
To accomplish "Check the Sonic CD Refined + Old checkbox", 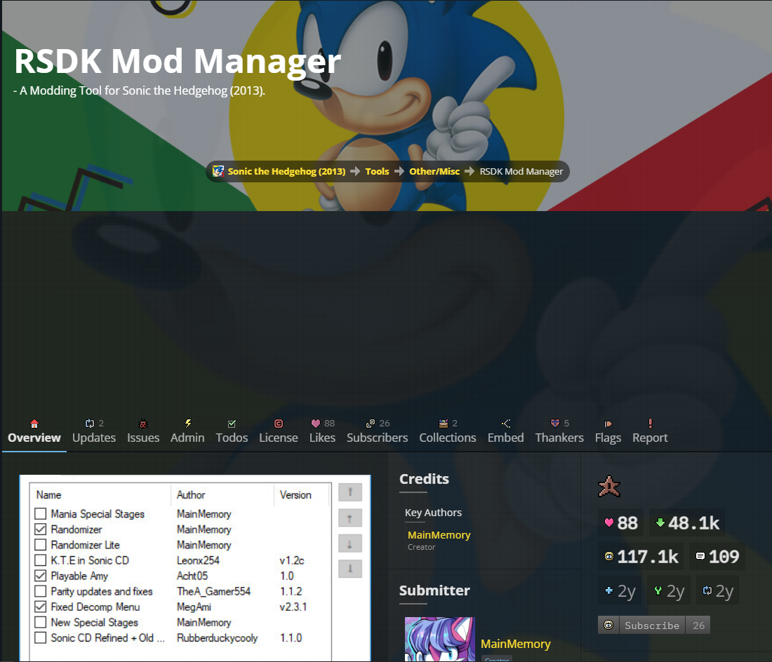I will click(x=41, y=637).
